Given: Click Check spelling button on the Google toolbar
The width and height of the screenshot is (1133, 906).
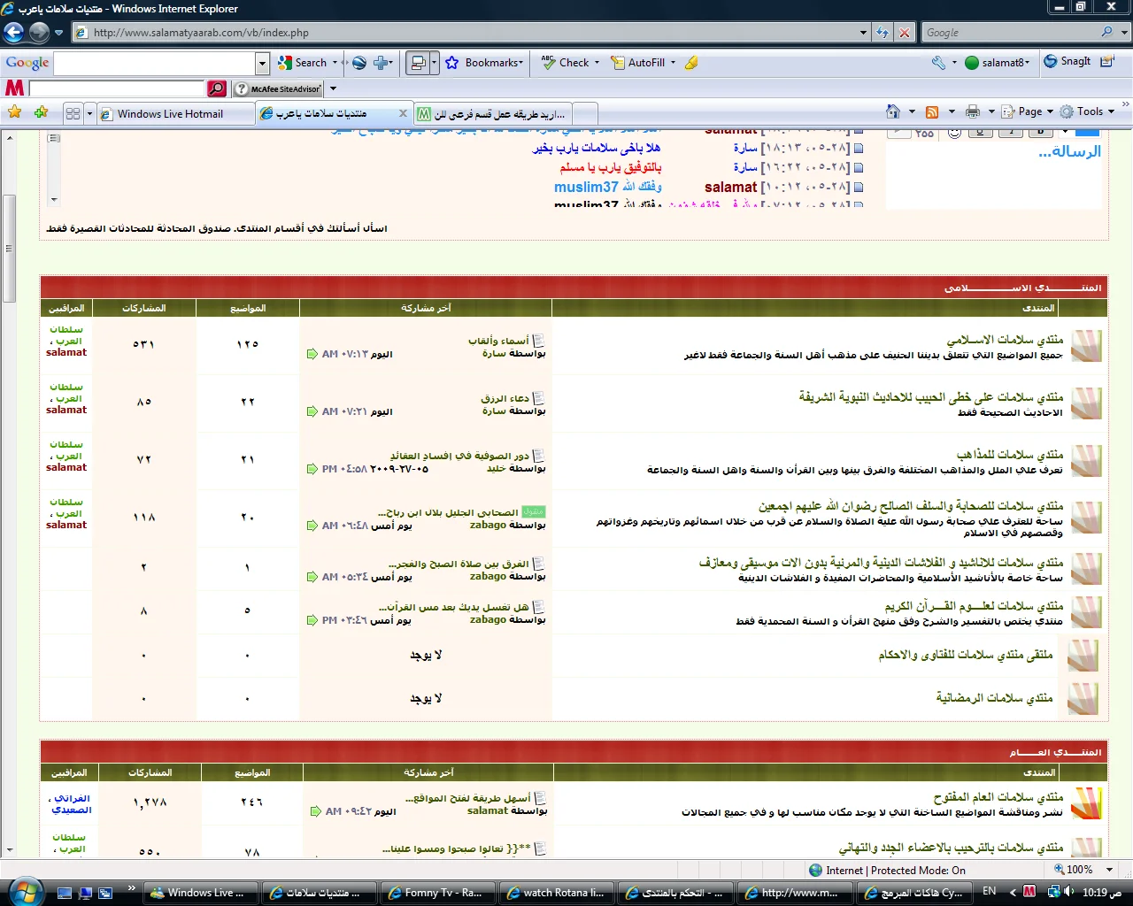Looking at the screenshot, I should pyautogui.click(x=566, y=63).
